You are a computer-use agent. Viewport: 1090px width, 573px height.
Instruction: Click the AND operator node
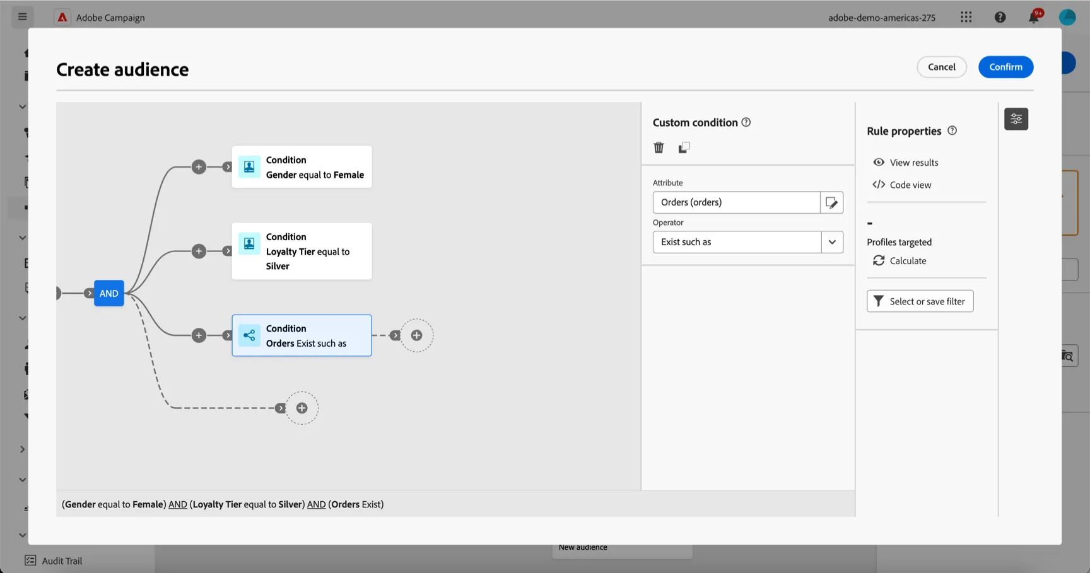point(109,293)
